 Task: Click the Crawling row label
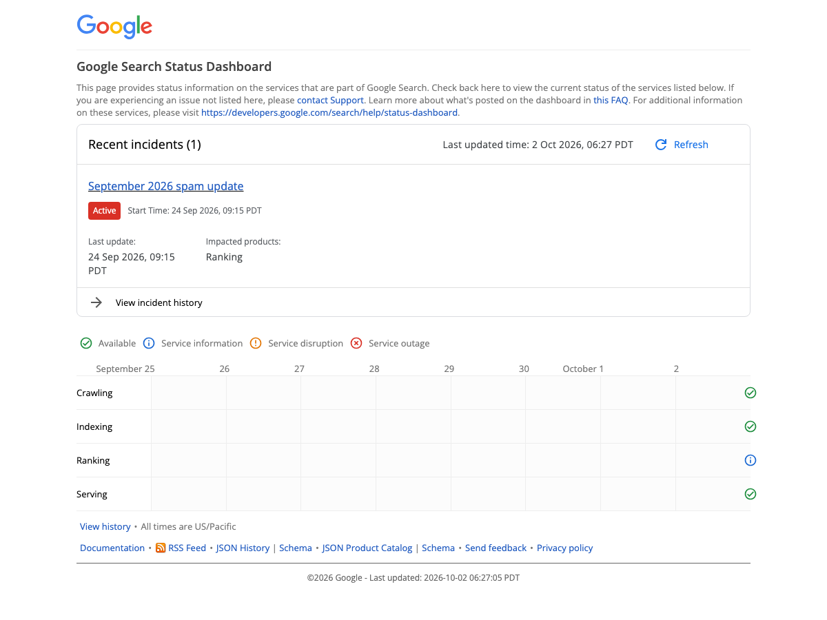point(94,393)
